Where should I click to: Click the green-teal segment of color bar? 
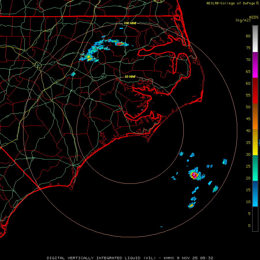(255, 168)
